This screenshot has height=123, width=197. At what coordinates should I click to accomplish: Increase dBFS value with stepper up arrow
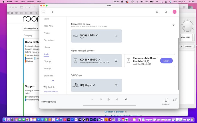[x=194, y=36]
